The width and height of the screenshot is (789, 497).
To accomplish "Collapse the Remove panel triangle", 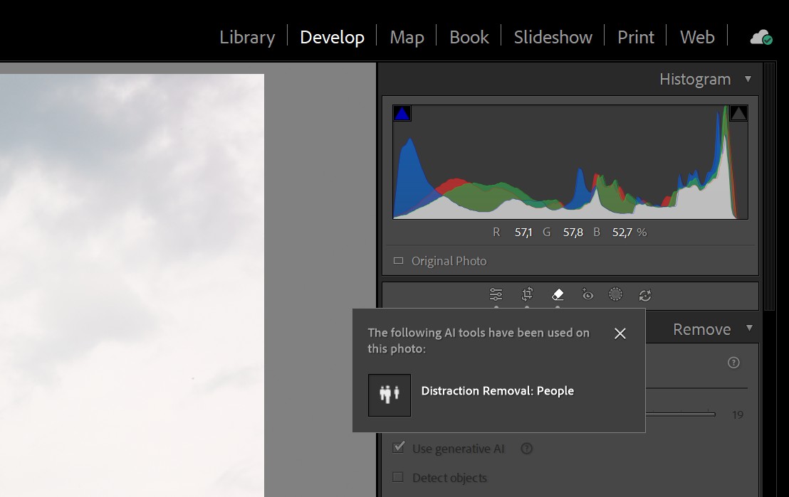I will 749,328.
